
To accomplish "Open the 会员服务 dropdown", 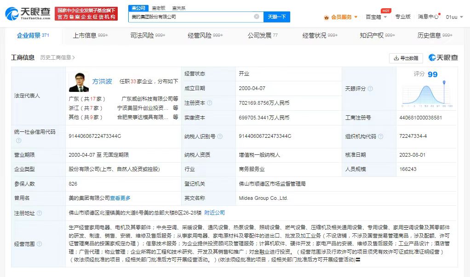I will point(344,17).
